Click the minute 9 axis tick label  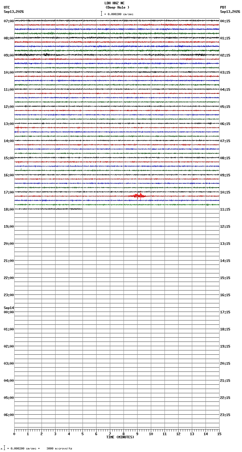pos(137,434)
